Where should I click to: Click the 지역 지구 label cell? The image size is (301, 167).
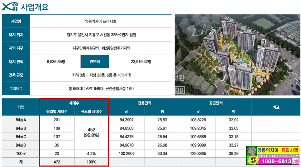[16, 48]
